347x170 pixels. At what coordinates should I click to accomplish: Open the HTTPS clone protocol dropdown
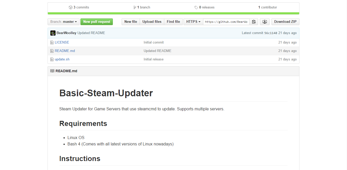pos(193,22)
